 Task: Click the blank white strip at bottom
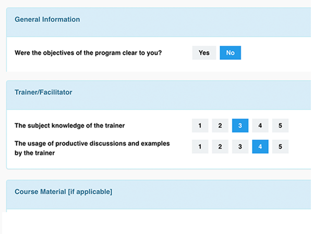156,223
